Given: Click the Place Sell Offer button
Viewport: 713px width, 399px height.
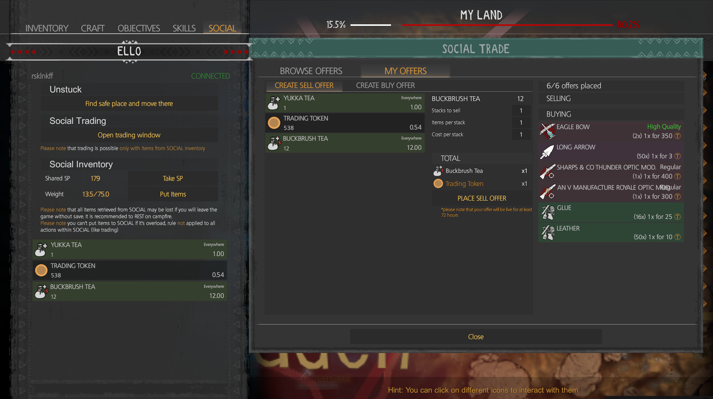Looking at the screenshot, I should pyautogui.click(x=482, y=198).
